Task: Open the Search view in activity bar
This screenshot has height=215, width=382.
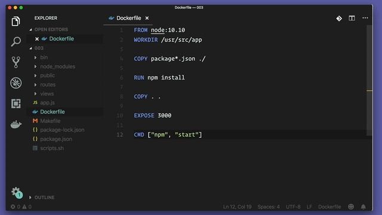Action: point(16,41)
